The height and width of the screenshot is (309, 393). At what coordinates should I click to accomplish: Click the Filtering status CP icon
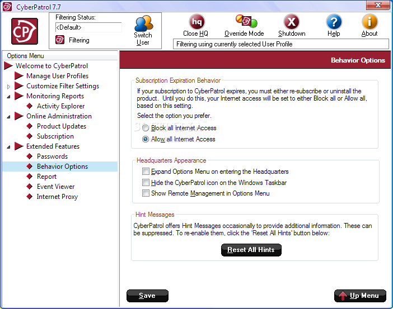click(x=60, y=40)
